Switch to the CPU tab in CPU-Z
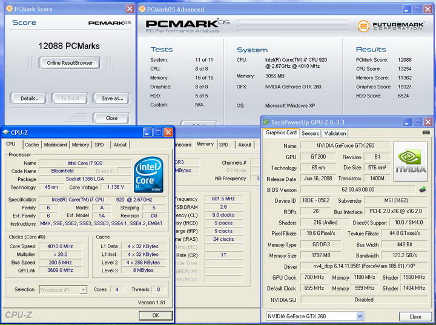 click(x=10, y=143)
